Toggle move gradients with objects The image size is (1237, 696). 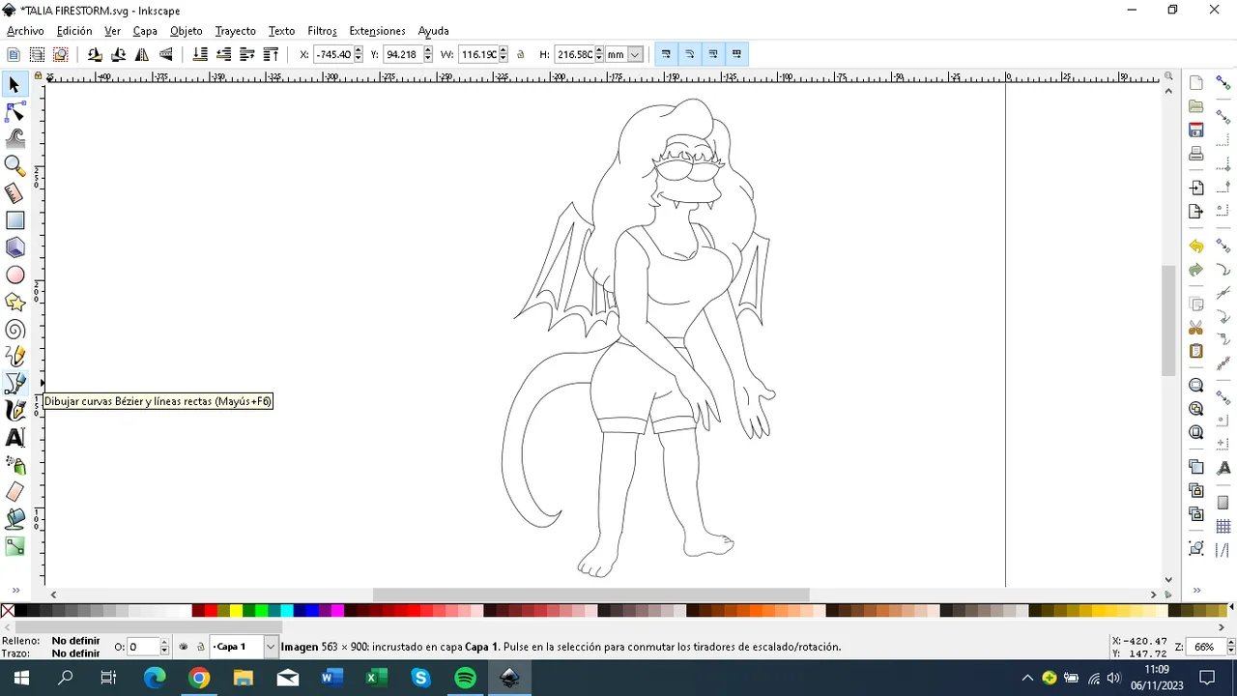[x=713, y=54]
